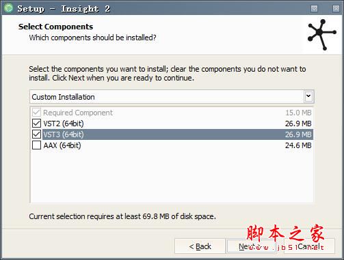Click the Select Components heading

coord(56,27)
